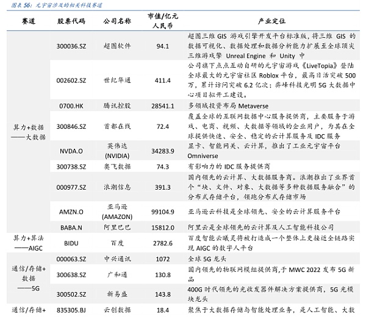Select company name 百度
The width and height of the screenshot is (366, 317).
pyautogui.click(x=117, y=243)
